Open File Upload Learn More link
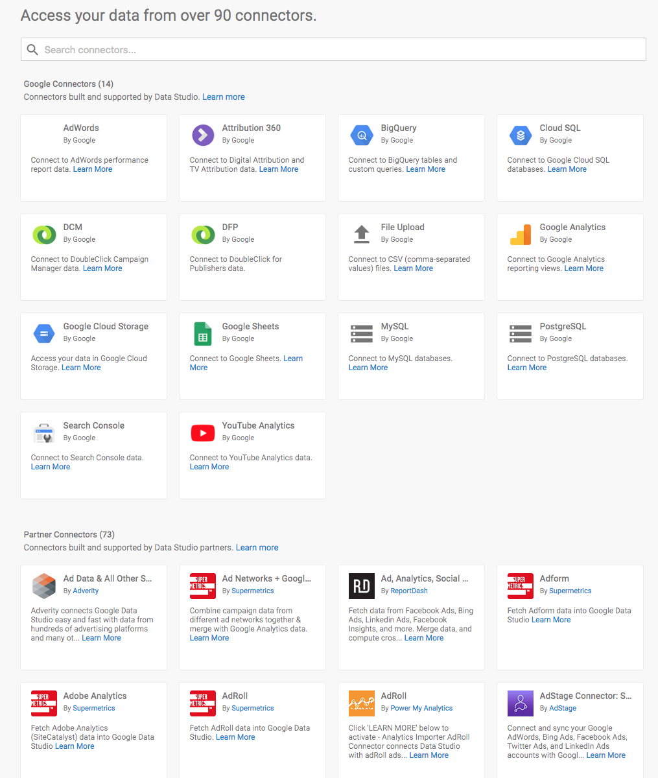The width and height of the screenshot is (658, 778). (x=414, y=268)
